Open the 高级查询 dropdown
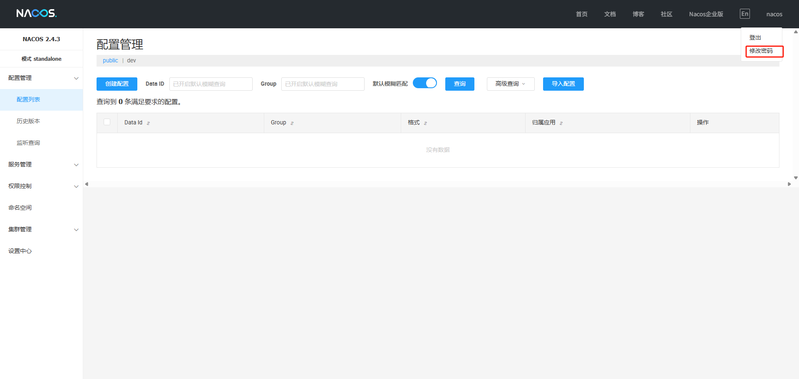799x379 pixels. 511,84
